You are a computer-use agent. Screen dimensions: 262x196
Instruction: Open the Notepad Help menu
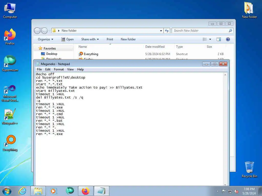pos(80,69)
